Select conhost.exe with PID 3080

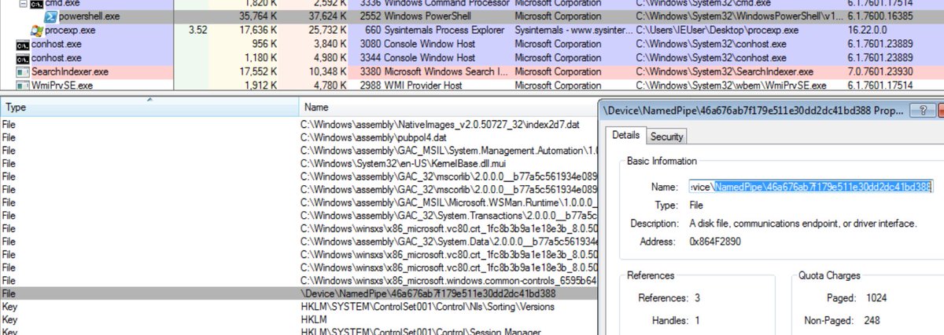tap(55, 44)
